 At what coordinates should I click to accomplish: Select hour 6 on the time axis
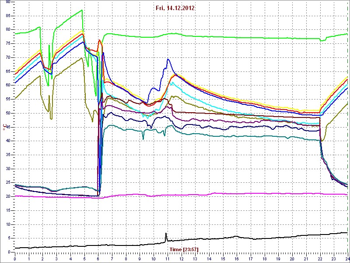point(98,259)
